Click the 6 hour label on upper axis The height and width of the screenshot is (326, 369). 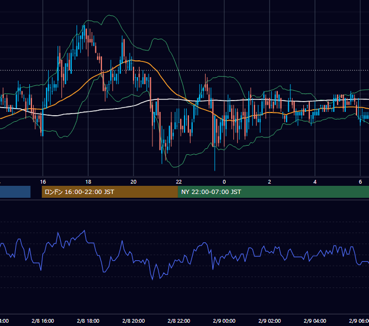360,182
